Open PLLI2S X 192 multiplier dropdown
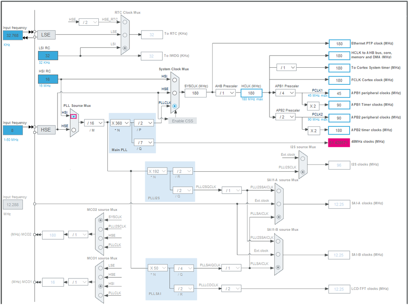This screenshot has height=305, width=408. [x=157, y=171]
